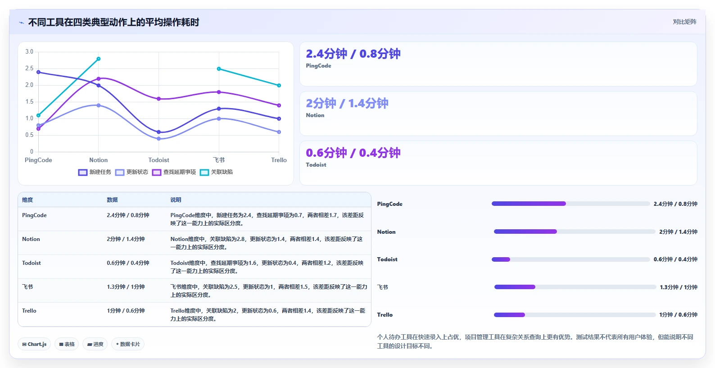The image size is (715, 368).
Task: Click the Trello x-axis label on chart
Action: 279,160
